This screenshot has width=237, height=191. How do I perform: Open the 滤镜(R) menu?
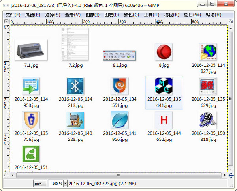coord(171,15)
